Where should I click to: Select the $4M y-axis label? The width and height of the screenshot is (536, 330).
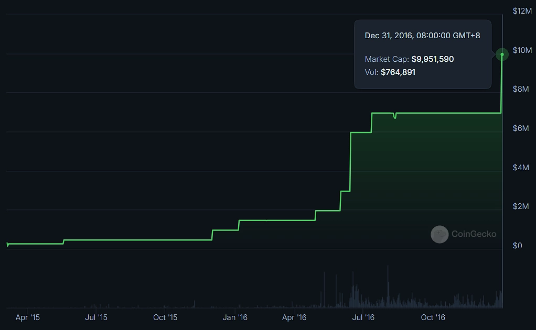tap(521, 168)
